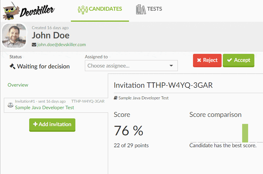Click the gavel icon beside status
The width and height of the screenshot is (263, 174).
tap(13, 66)
